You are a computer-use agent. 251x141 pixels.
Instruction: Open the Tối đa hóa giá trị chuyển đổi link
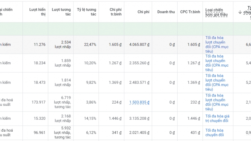point(217,119)
